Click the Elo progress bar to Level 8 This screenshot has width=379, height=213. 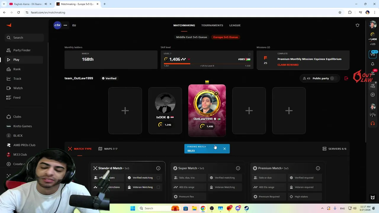207,64
